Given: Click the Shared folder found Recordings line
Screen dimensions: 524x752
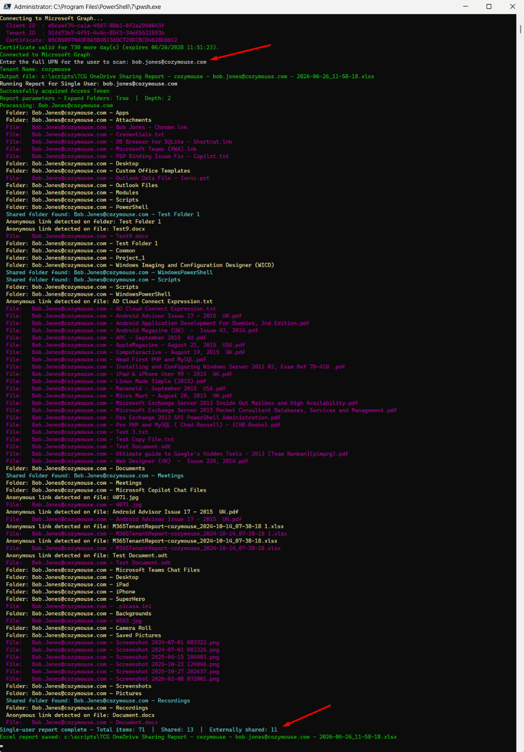Looking at the screenshot, I should click(98, 701).
